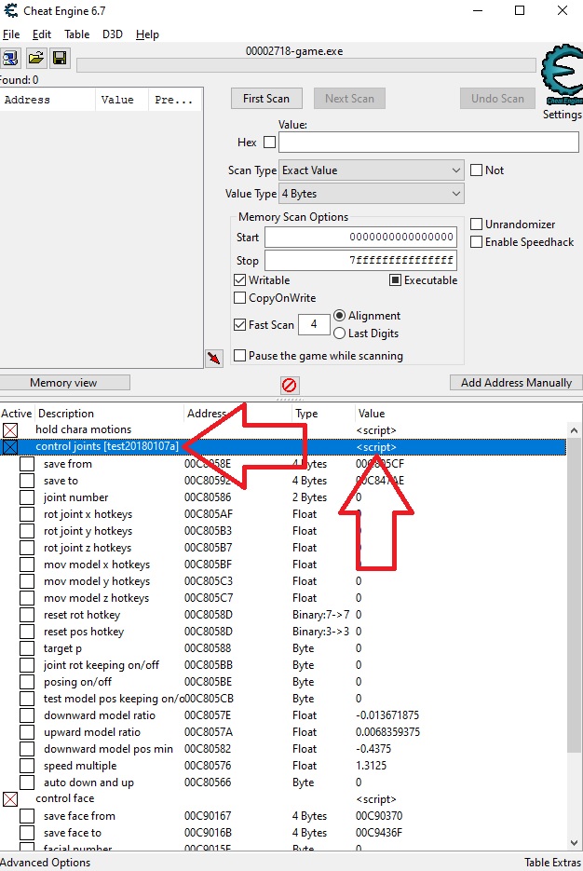Activate speed multiple checkbox
Image resolution: width=583 pixels, height=871 pixels.
click(x=27, y=766)
